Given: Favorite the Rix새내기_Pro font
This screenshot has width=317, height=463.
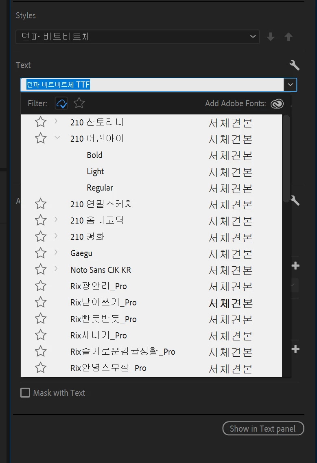Looking at the screenshot, I should click(41, 335).
